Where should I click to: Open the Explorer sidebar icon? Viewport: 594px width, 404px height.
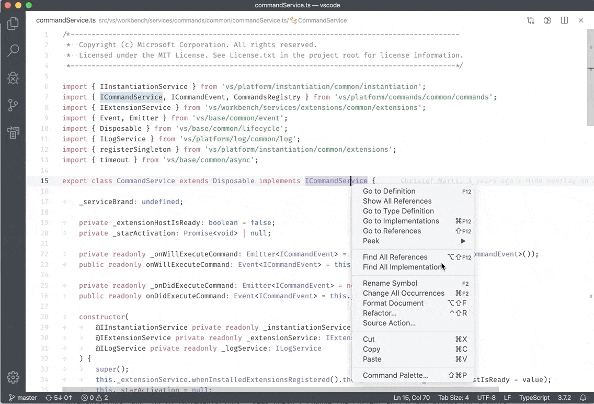[13, 23]
